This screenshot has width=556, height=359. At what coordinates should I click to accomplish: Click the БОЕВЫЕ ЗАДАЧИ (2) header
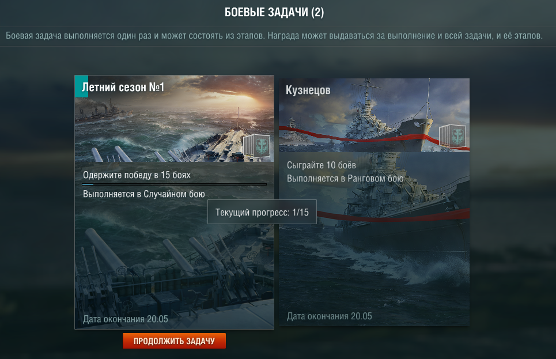[x=274, y=13]
